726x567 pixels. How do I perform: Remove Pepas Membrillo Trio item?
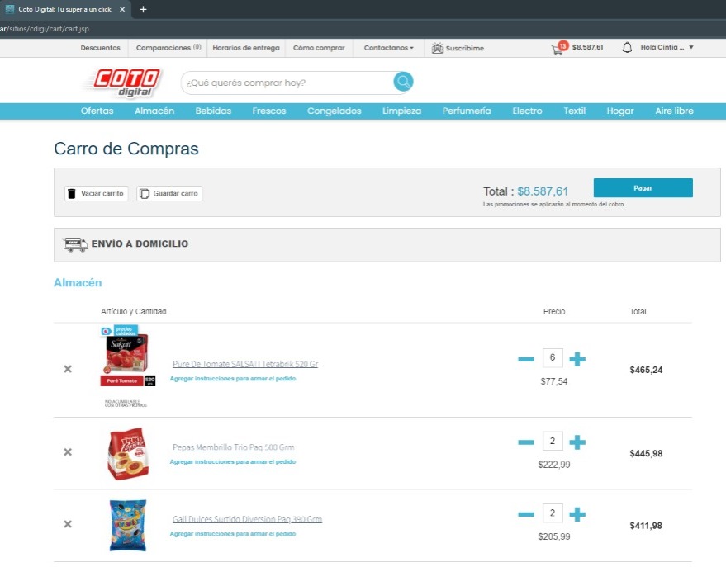(x=68, y=451)
